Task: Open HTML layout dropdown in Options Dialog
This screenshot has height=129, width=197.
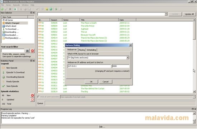Action: (128, 58)
